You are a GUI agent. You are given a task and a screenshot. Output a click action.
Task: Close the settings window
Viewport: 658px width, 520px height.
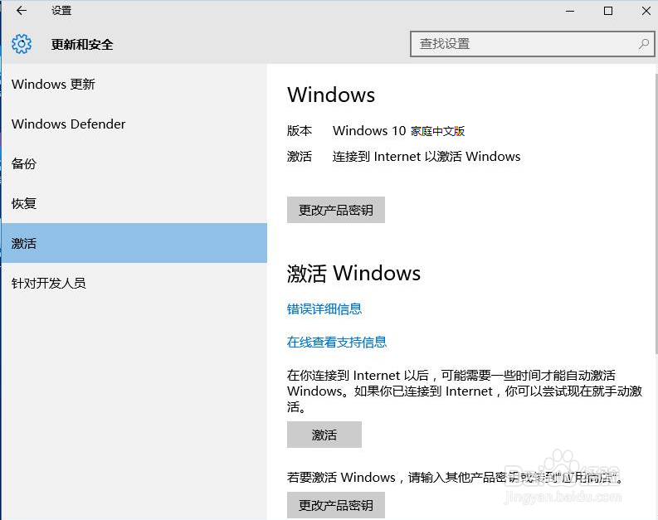pos(646,11)
